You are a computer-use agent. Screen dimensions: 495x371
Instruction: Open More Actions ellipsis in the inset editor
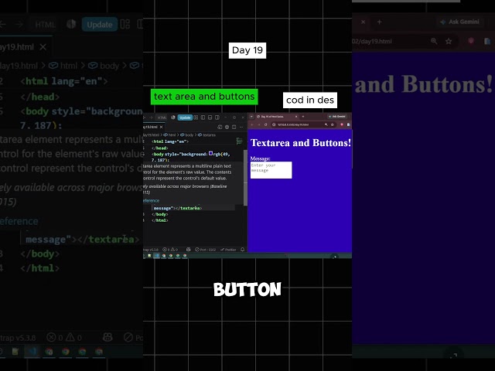241,127
